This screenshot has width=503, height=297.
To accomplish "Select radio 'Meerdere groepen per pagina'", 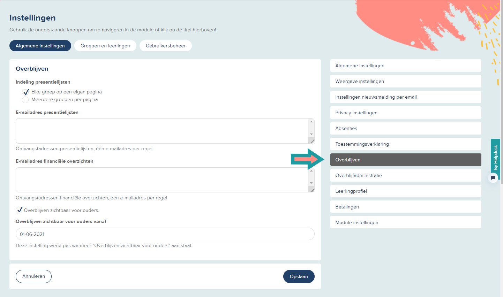I will click(25, 99).
